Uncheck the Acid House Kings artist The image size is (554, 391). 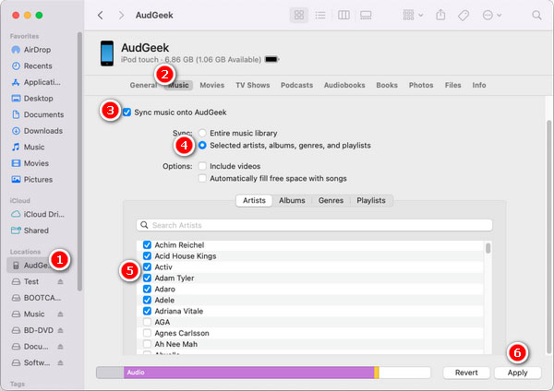(147, 255)
